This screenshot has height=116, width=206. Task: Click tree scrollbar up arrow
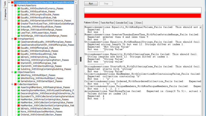coord(76,3)
